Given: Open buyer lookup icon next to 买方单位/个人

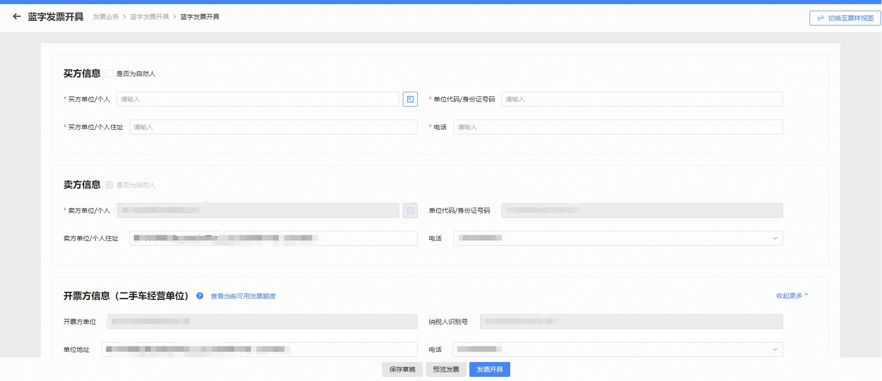Looking at the screenshot, I should [x=410, y=99].
